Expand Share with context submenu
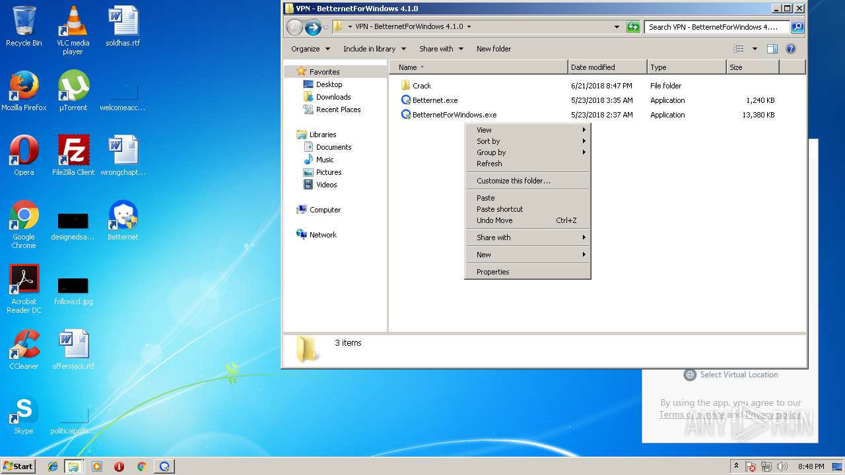The height and width of the screenshot is (475, 845). (x=528, y=237)
